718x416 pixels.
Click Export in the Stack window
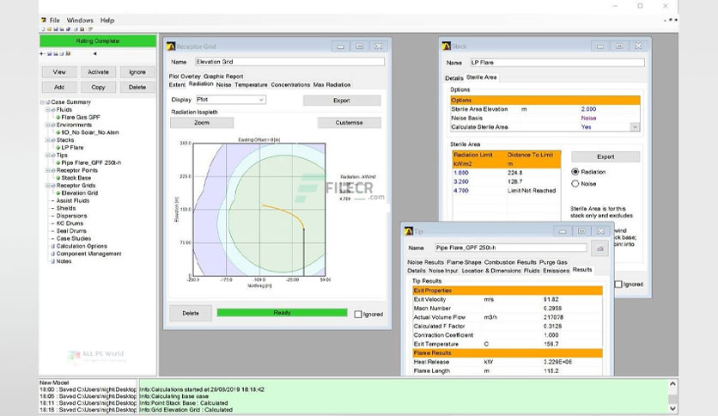(605, 156)
